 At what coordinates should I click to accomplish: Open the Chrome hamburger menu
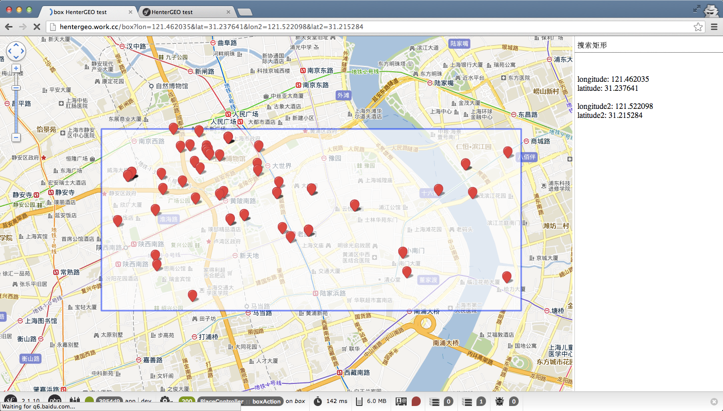[x=714, y=27]
